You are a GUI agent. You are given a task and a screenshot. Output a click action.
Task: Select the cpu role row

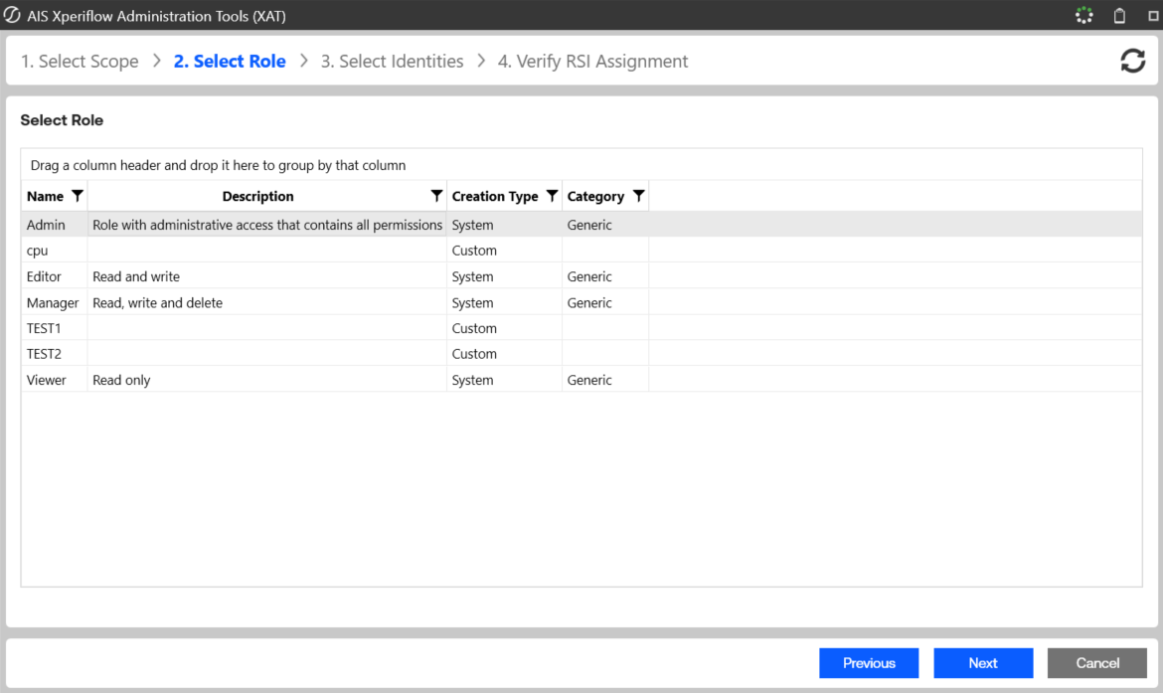click(581, 250)
